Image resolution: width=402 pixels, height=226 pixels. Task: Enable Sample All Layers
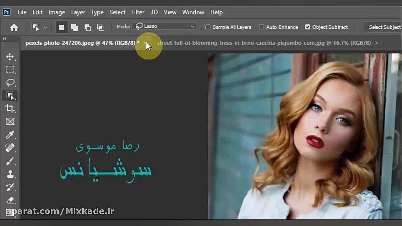coord(208,27)
